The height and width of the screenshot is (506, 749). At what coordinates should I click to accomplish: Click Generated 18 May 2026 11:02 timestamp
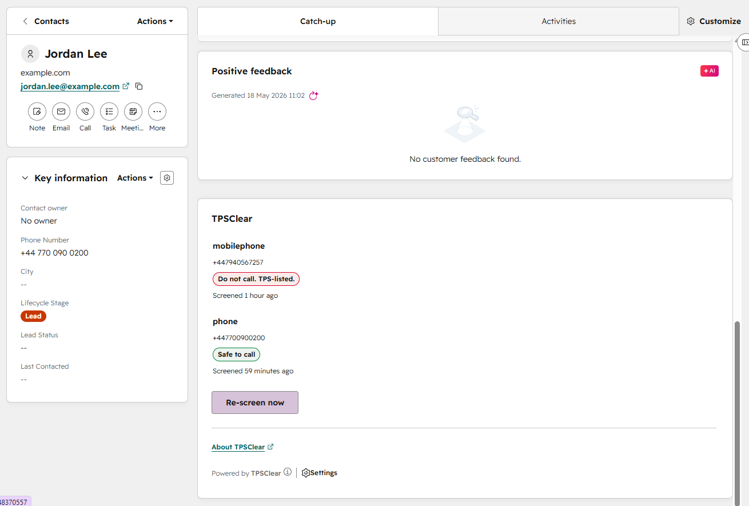point(258,95)
